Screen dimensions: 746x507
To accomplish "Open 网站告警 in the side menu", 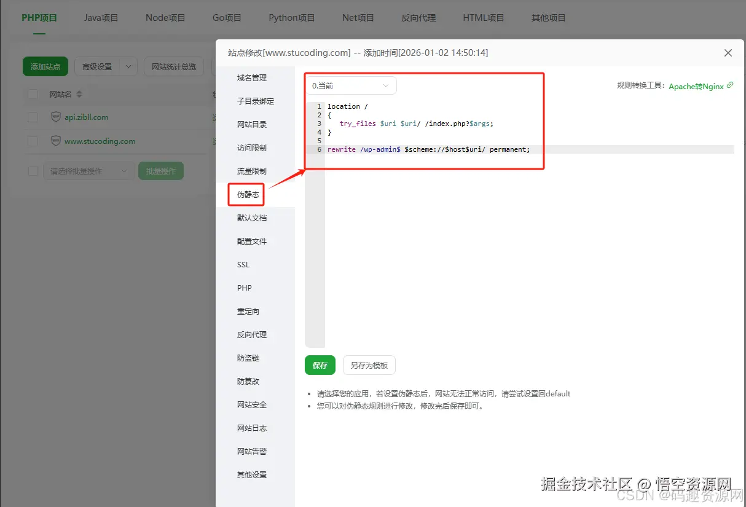I will (x=252, y=452).
